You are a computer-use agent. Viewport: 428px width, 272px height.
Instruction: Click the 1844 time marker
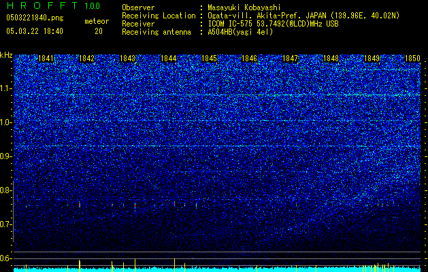tap(168, 58)
